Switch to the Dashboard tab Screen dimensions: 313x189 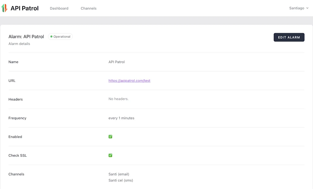tap(59, 8)
